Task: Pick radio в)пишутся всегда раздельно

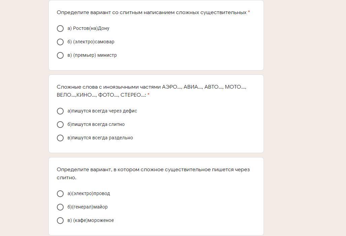Action: click(60, 138)
